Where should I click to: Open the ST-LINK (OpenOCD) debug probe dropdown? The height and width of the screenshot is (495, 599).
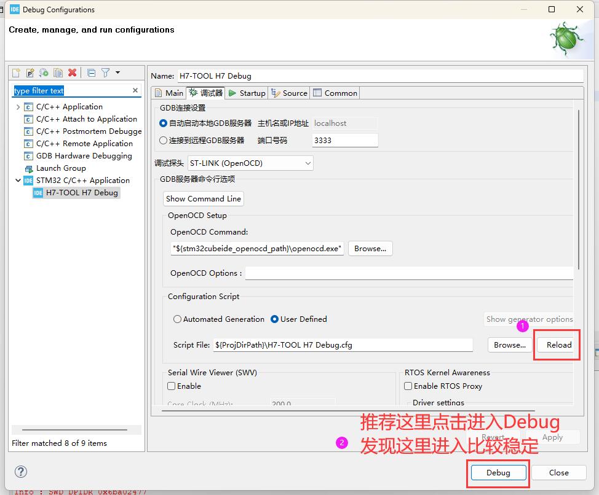(250, 163)
